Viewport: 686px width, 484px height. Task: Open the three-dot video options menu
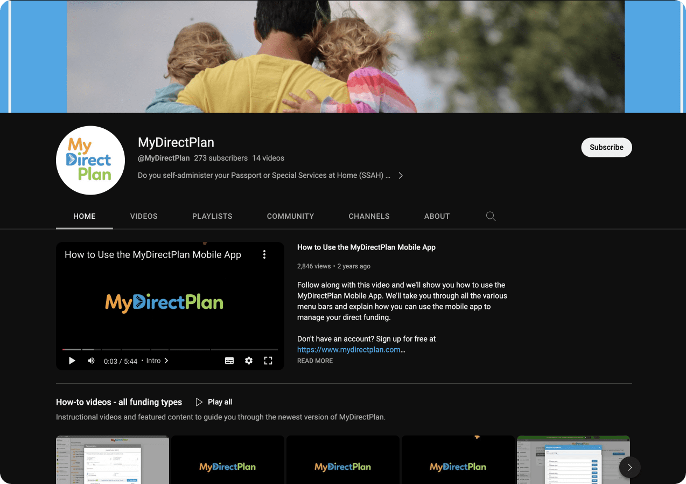(264, 254)
